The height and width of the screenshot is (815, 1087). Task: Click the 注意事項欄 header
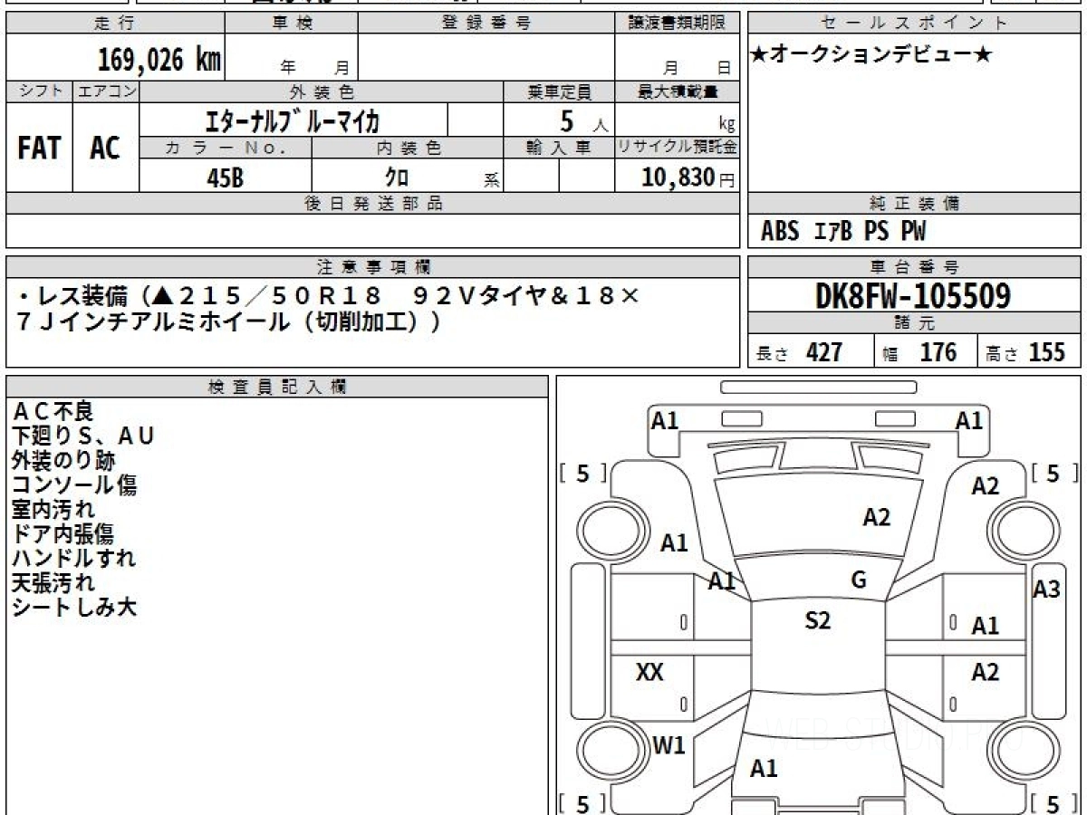[x=372, y=266]
